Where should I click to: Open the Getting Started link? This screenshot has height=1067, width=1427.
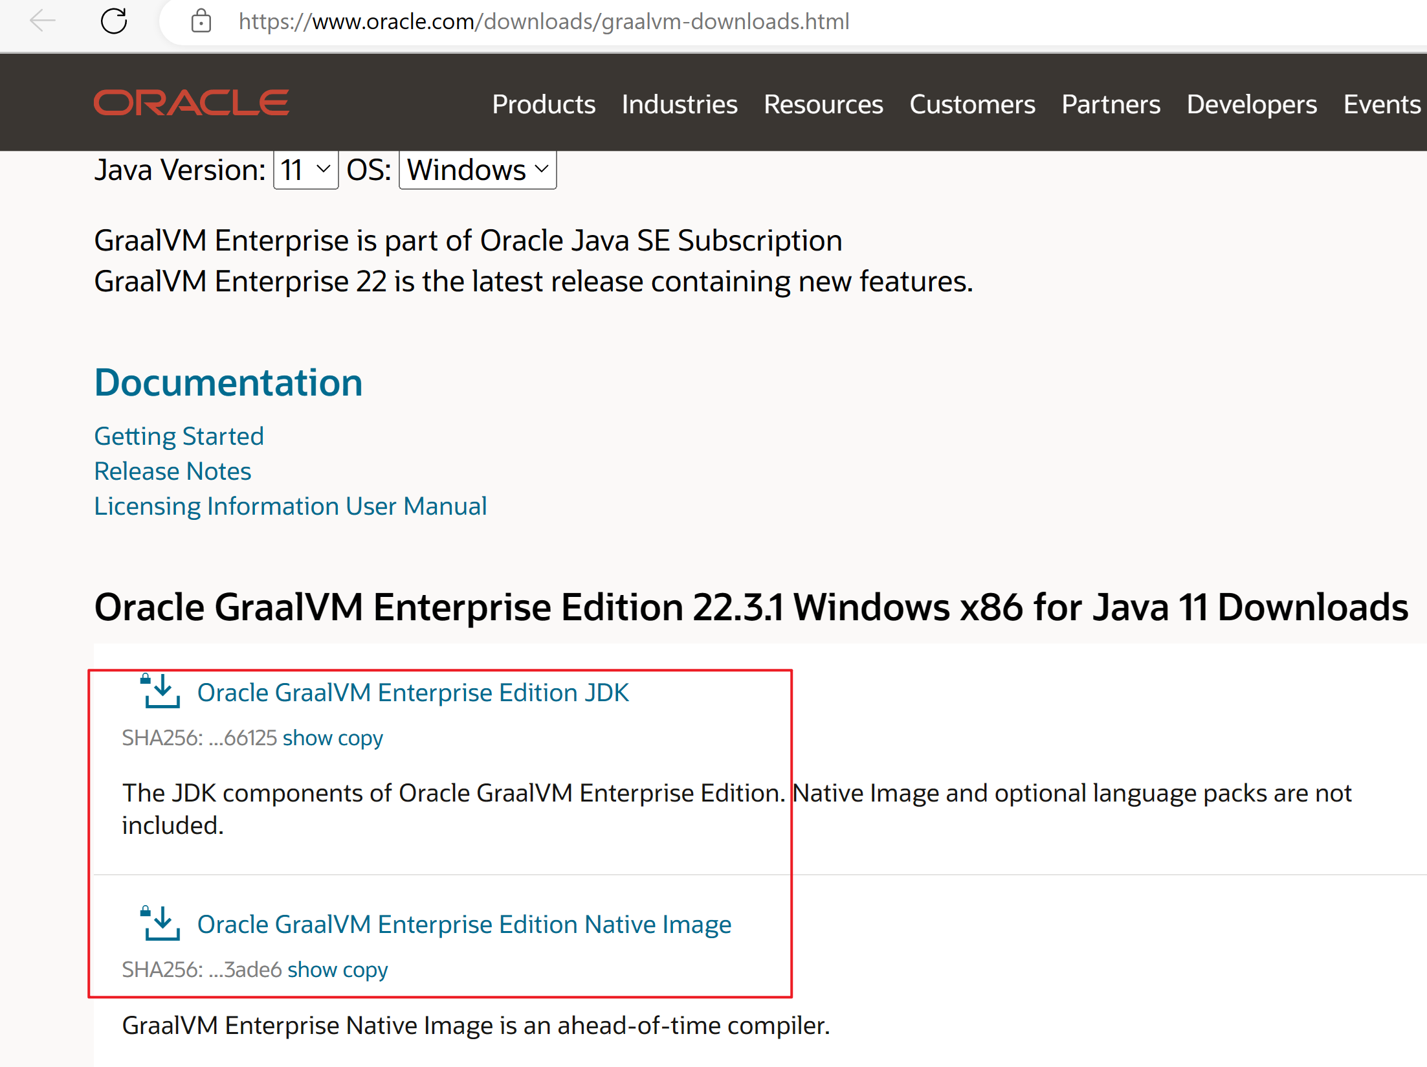[179, 436]
